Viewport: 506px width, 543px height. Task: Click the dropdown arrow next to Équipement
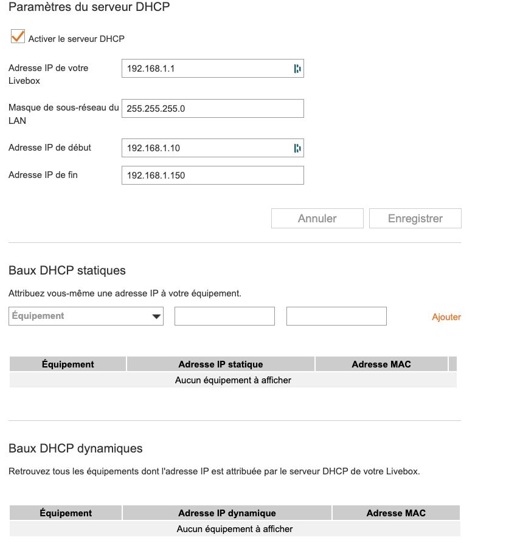coord(157,316)
